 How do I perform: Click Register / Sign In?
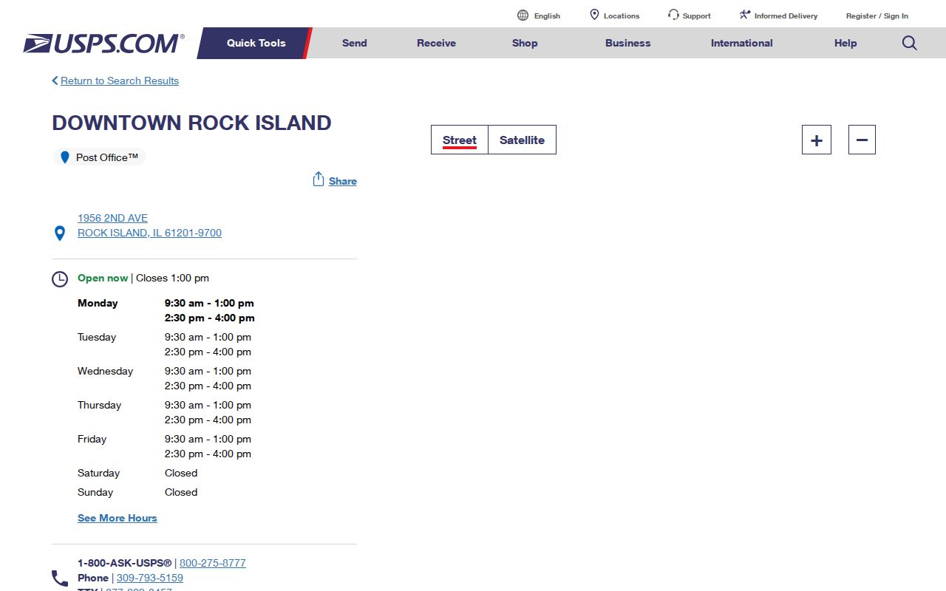(x=877, y=16)
